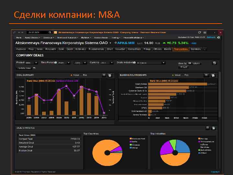Click Home in the navigation bar
This screenshot has height=175, width=233.
point(19,38)
